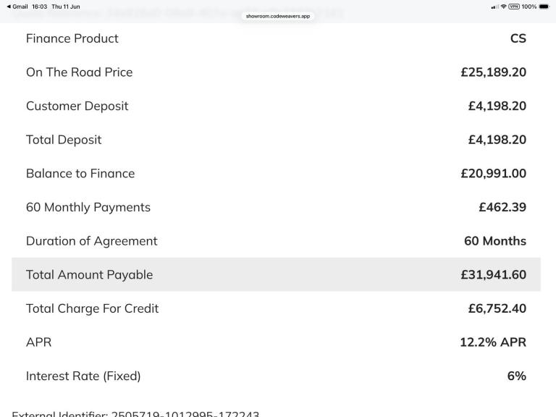The width and height of the screenshot is (556, 417).
Task: Tap the Balance to Finance row label
Action: pos(80,174)
